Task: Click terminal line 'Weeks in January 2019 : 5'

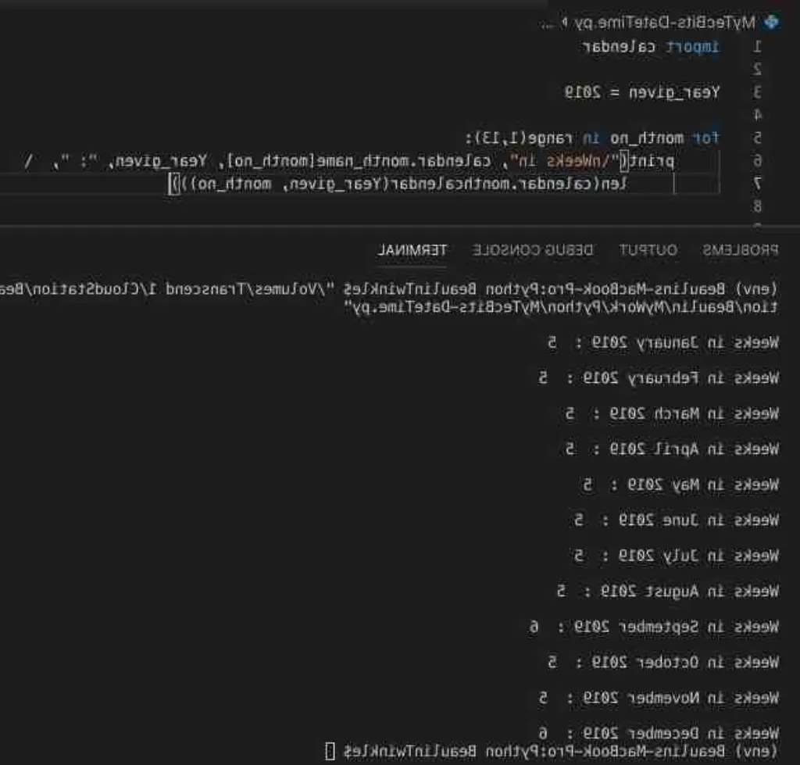Action: click(x=662, y=342)
